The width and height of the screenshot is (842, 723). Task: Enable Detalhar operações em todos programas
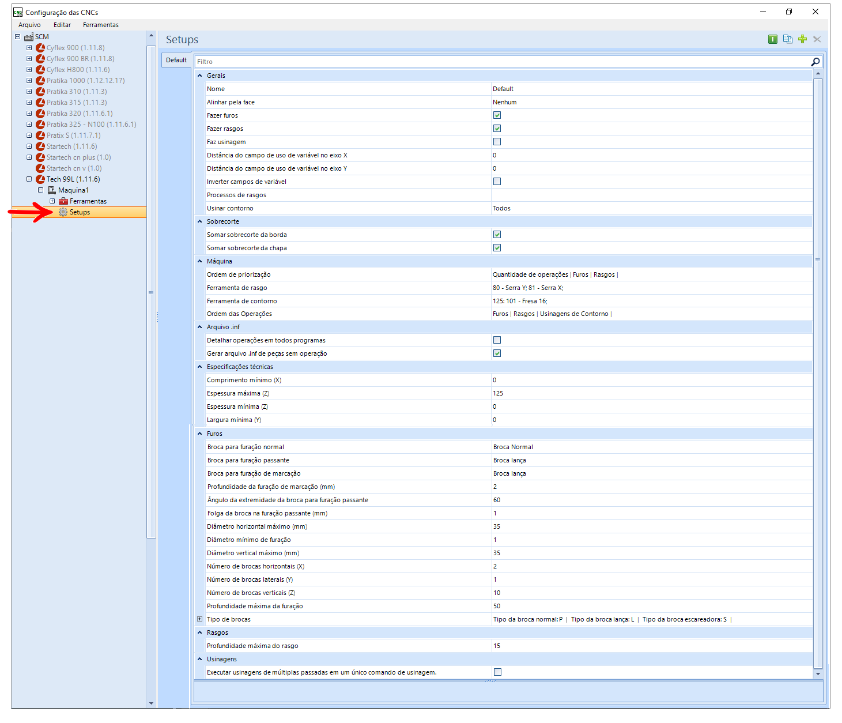[497, 340]
